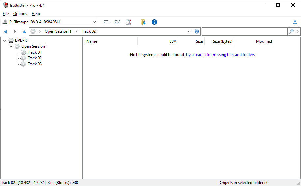The width and height of the screenshot is (301, 186).
Task: Click the Track 01 disc icon
Action: pos(23,52)
